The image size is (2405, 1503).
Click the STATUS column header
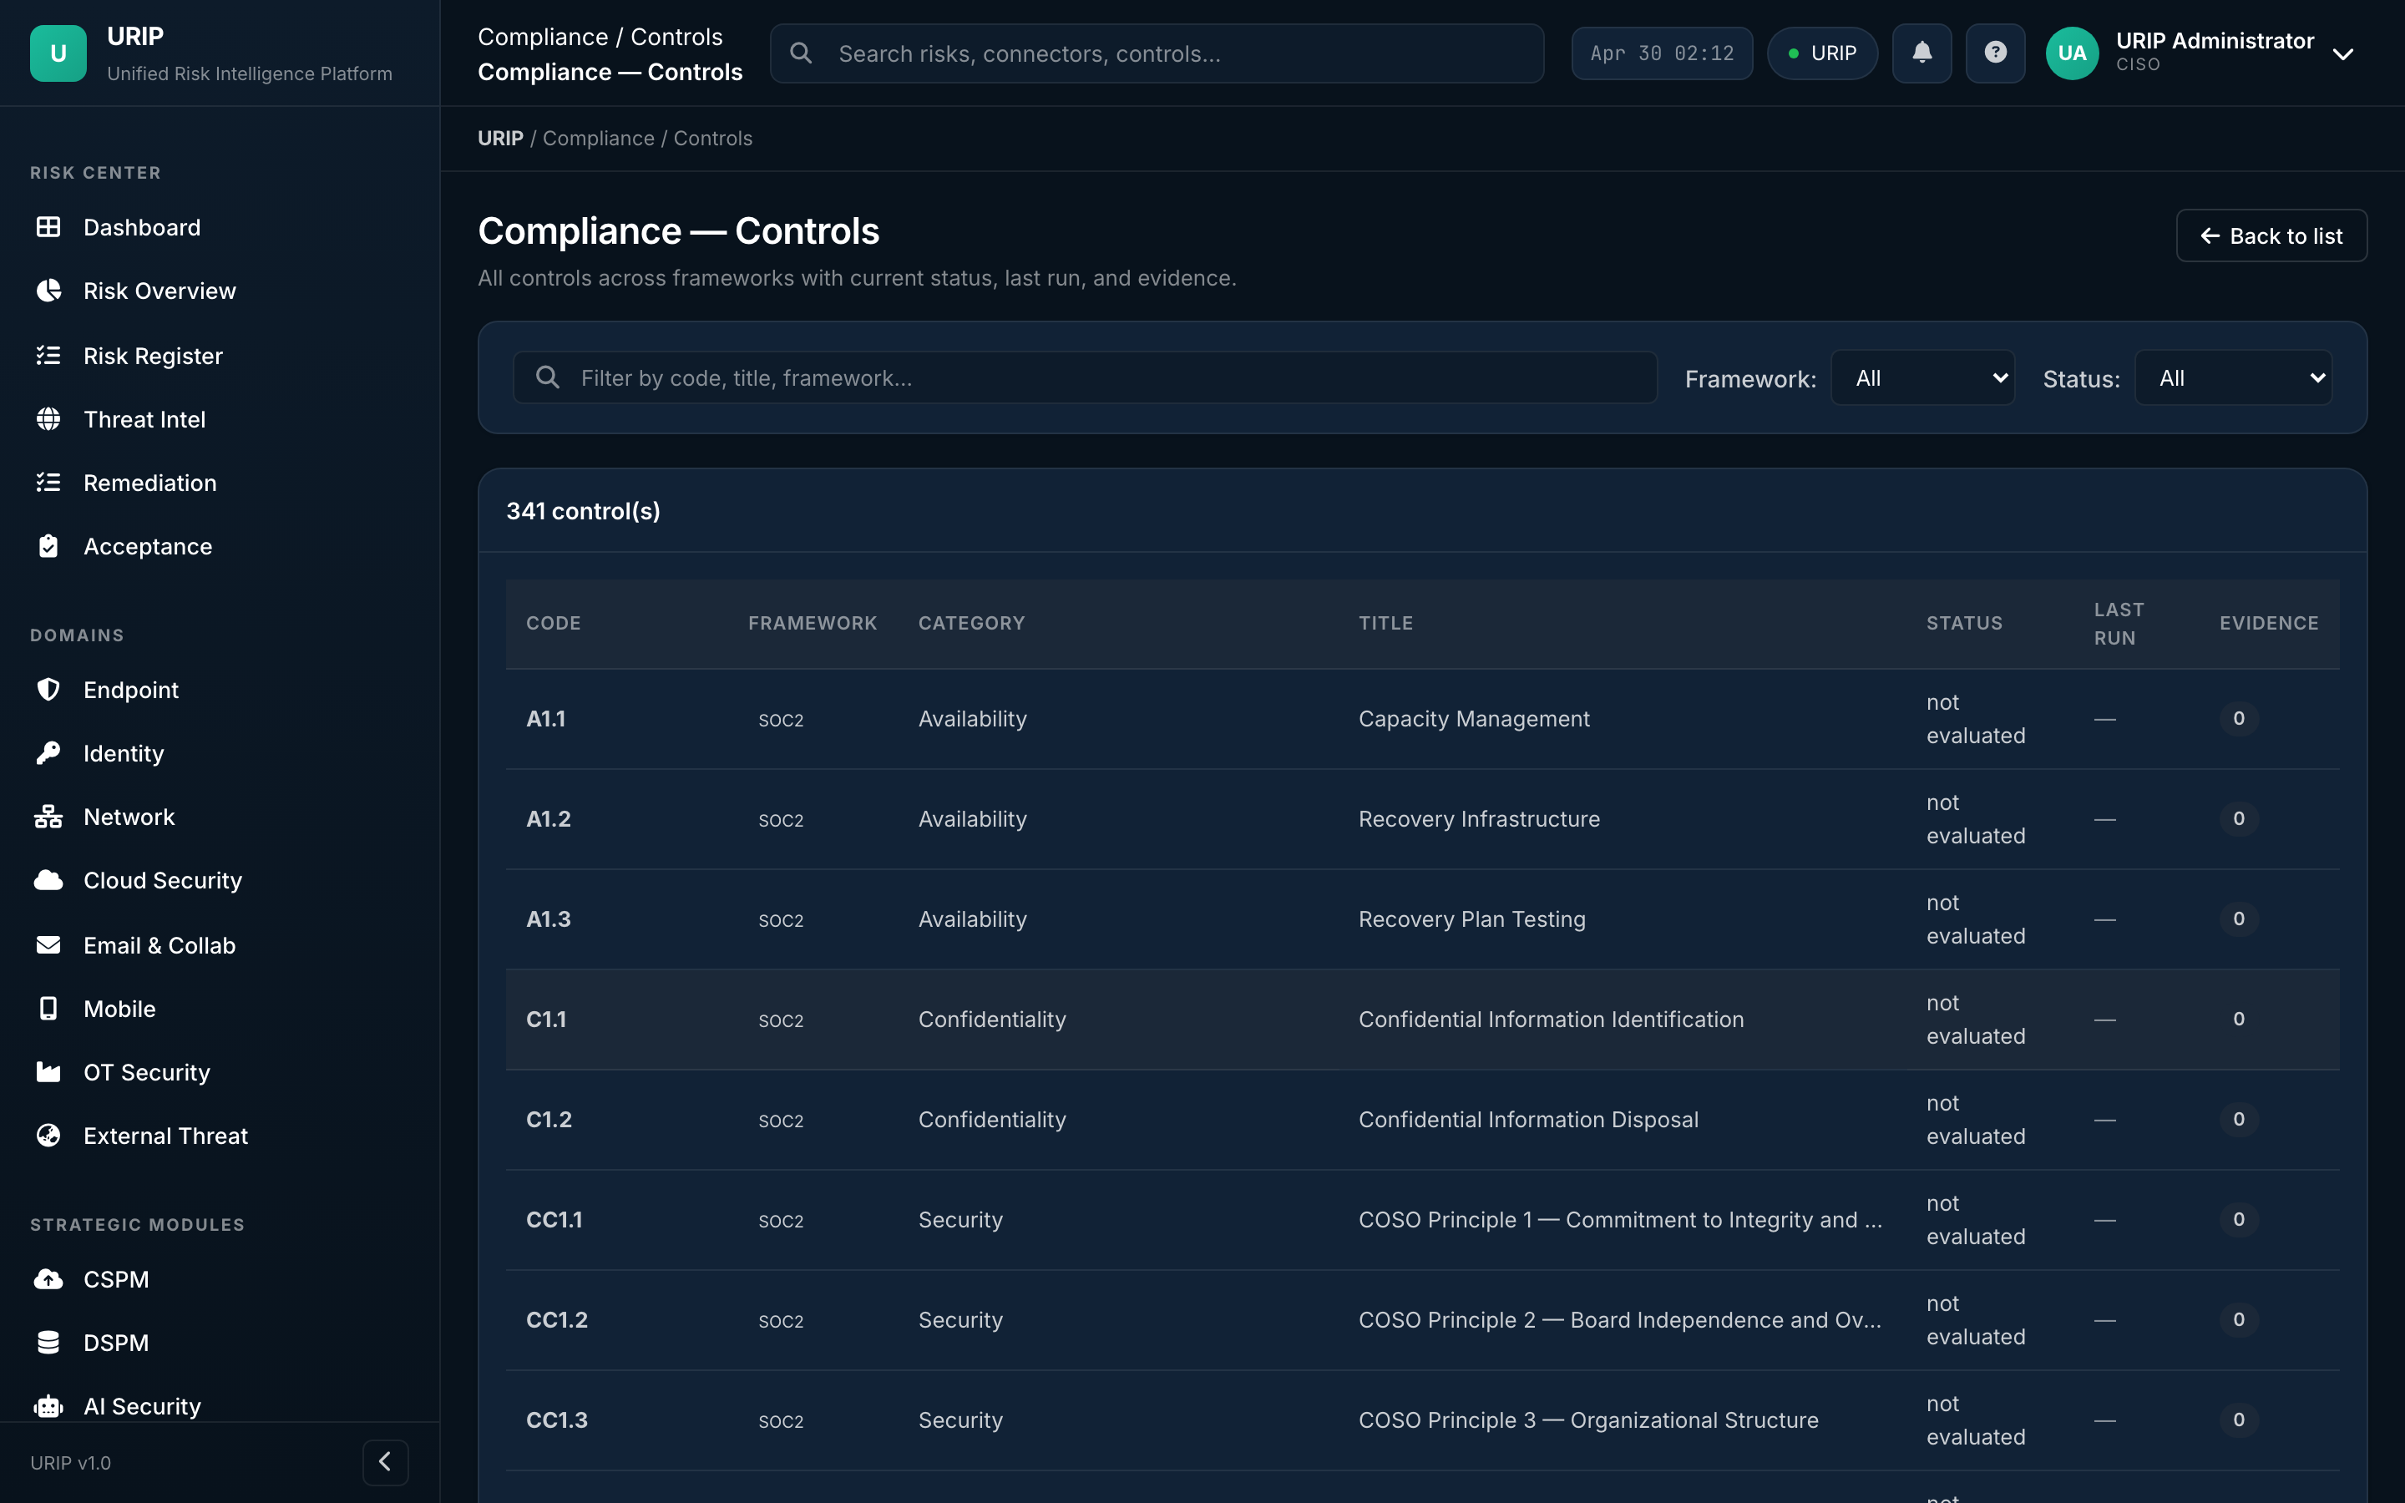[1964, 623]
